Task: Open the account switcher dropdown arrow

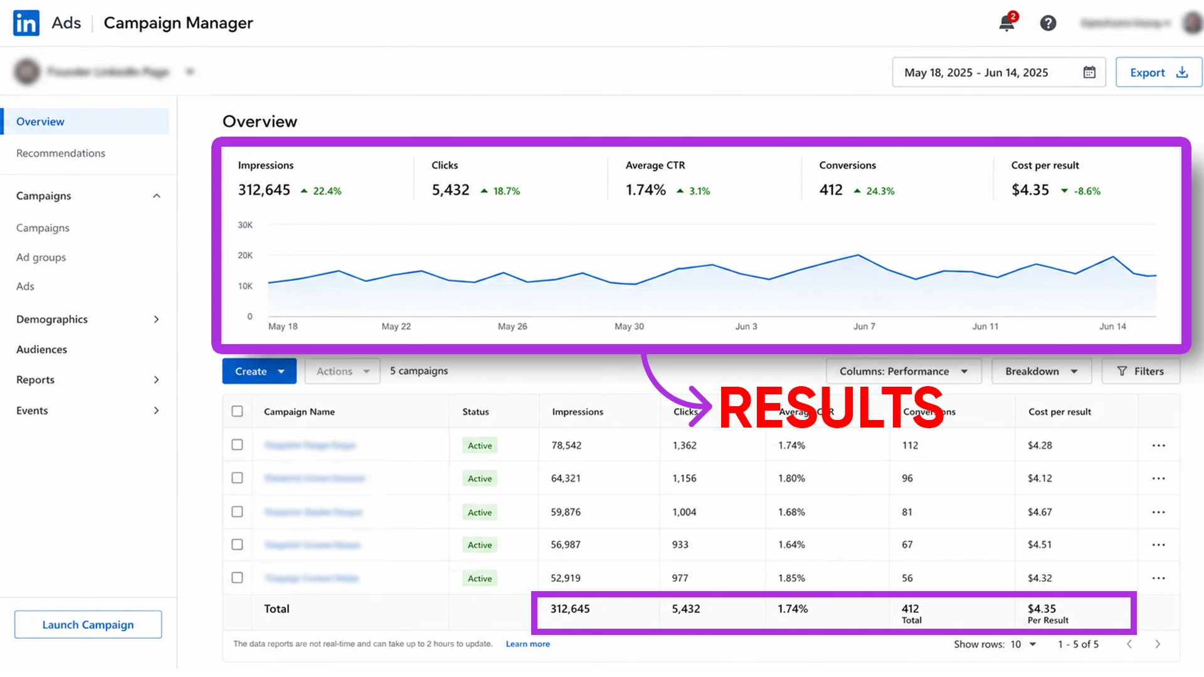Action: coord(189,71)
